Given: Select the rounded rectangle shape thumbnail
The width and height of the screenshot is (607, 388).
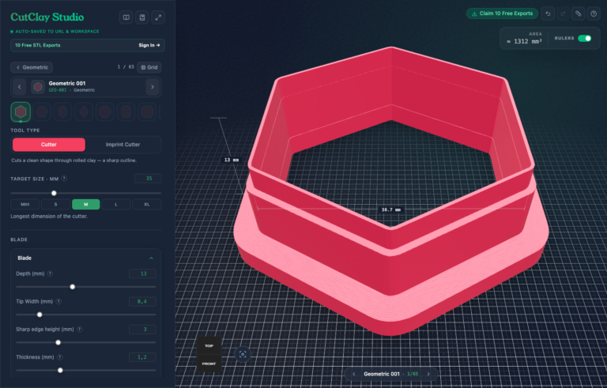Looking at the screenshot, I should tap(126, 112).
